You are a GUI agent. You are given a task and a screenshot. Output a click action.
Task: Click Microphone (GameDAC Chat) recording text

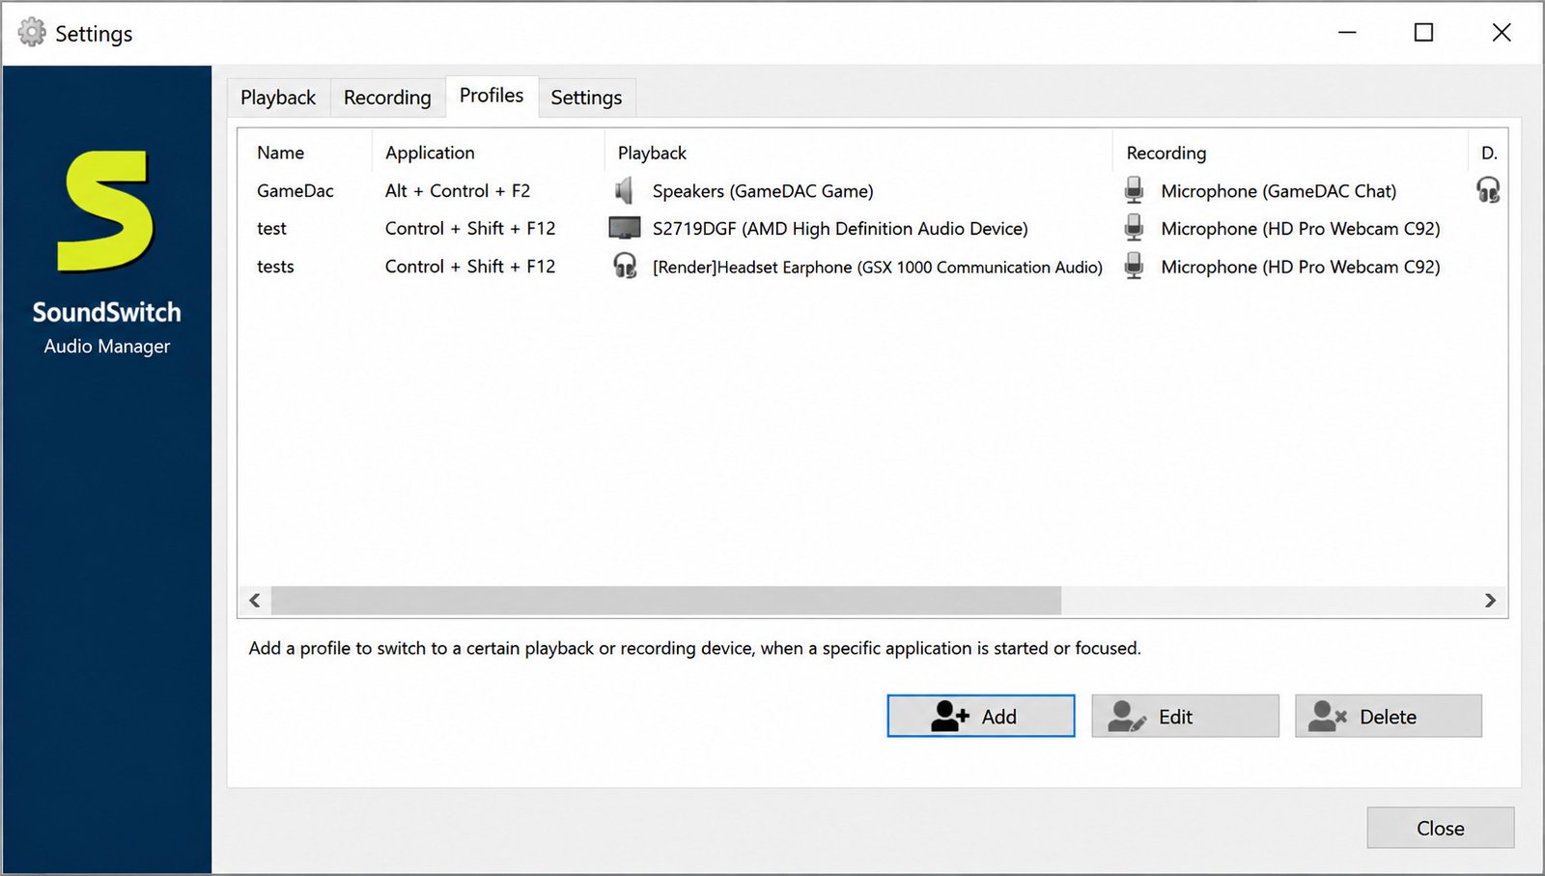click(x=1278, y=191)
